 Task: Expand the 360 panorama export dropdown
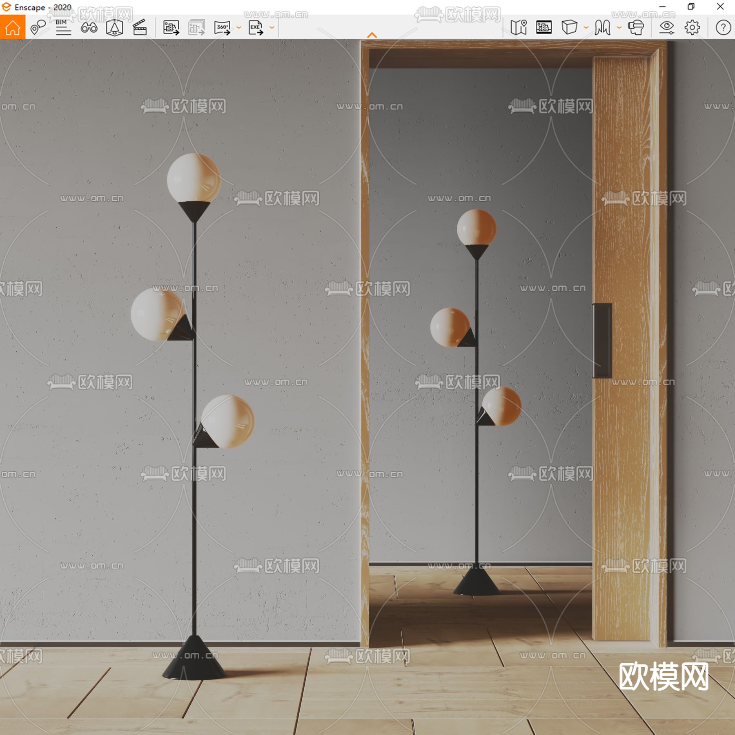point(239,28)
